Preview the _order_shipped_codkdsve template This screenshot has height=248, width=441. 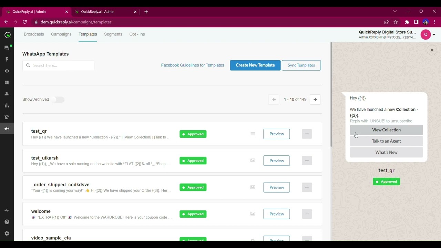277,187
